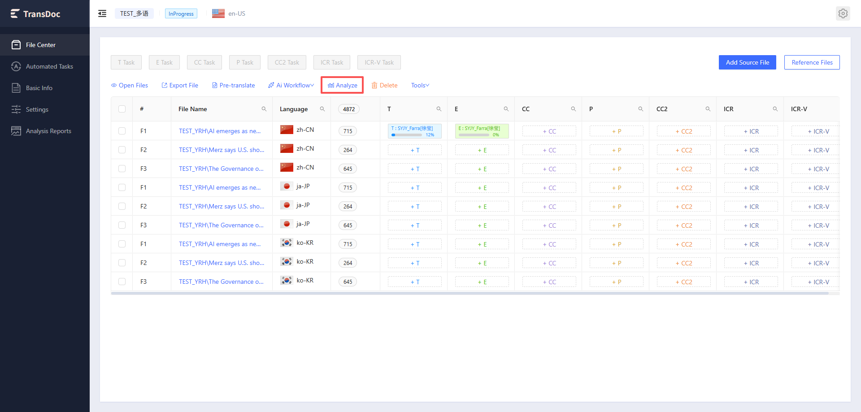The height and width of the screenshot is (412, 861).
Task: Click the Language column search icon
Action: (x=322, y=109)
